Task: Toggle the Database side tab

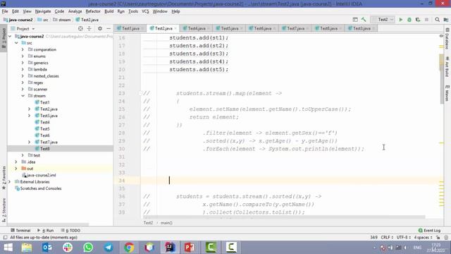Action: tap(447, 39)
